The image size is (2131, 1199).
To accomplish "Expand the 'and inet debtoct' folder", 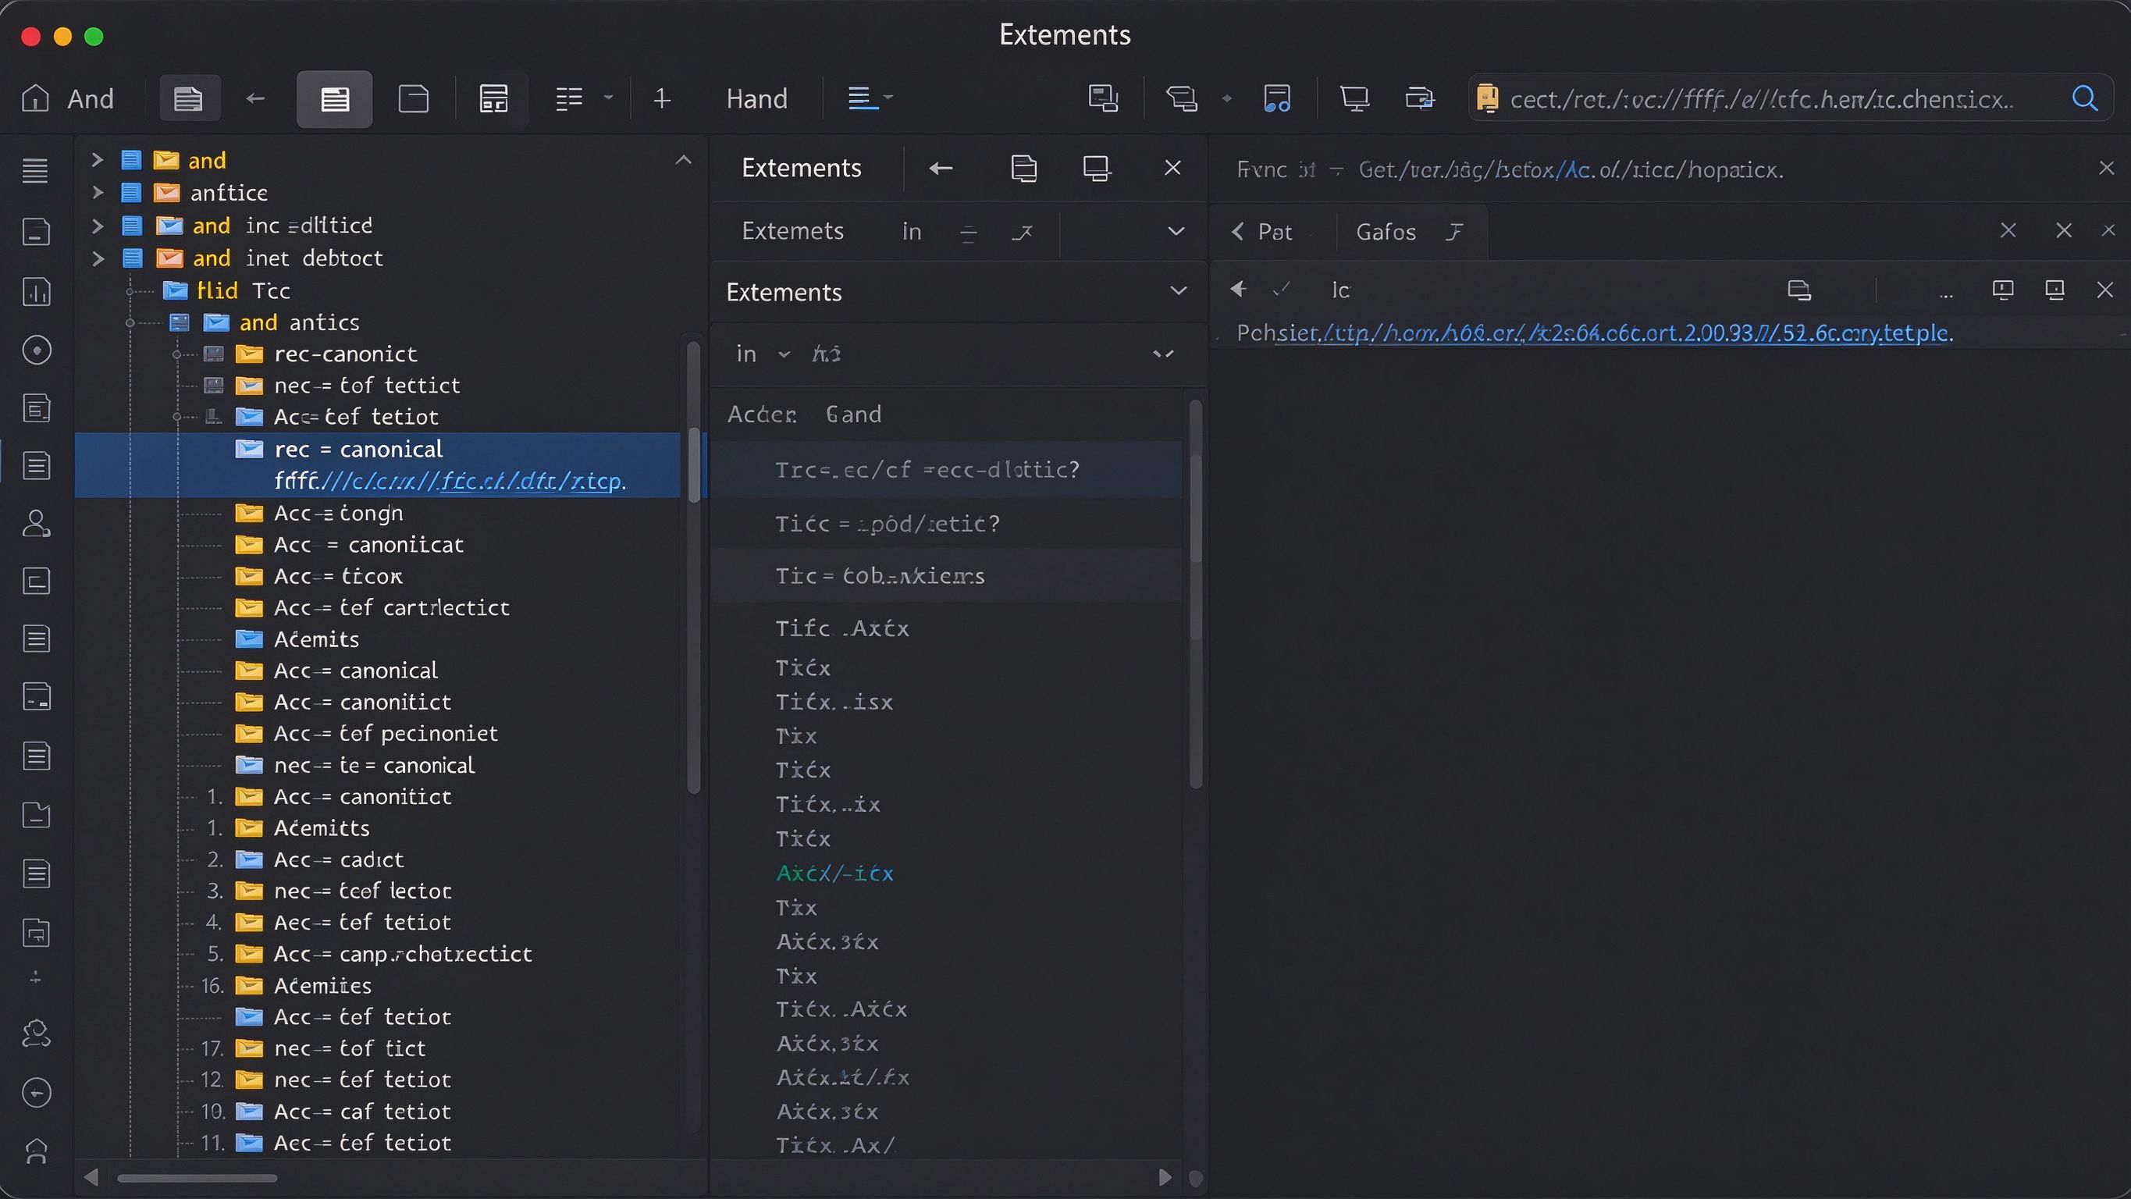I will click(97, 258).
